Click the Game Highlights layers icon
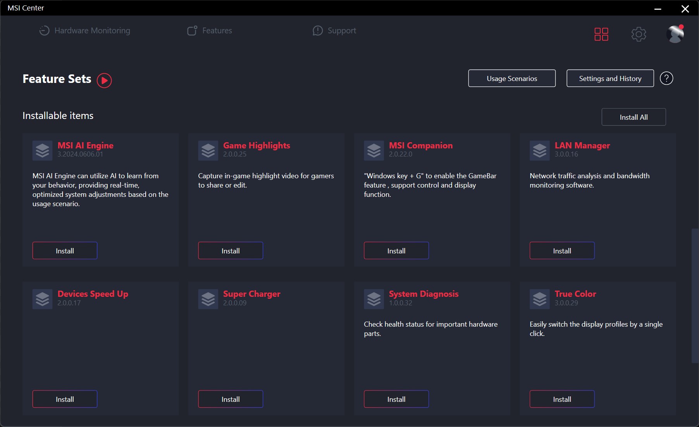The width and height of the screenshot is (699, 427). [208, 150]
